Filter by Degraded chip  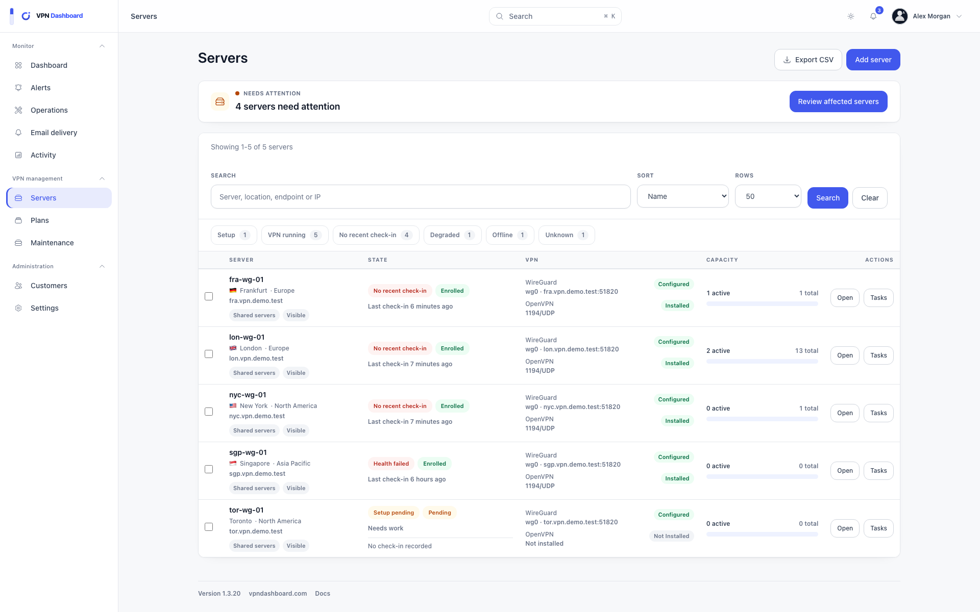(452, 235)
